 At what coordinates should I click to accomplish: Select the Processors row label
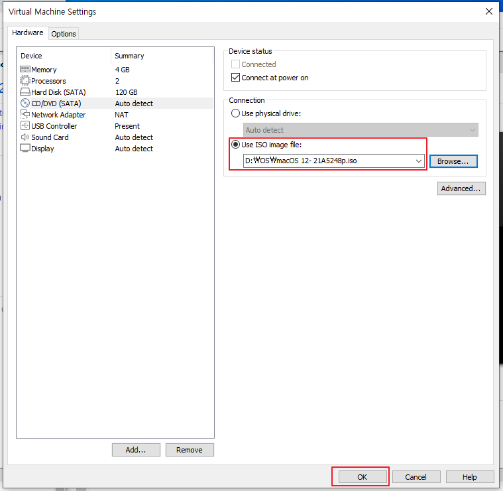(x=48, y=81)
